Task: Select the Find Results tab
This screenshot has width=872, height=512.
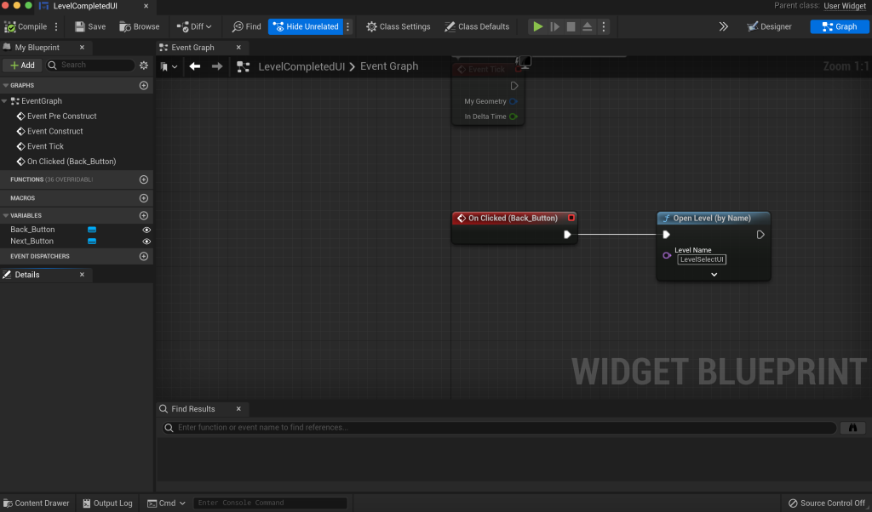Action: [192, 409]
